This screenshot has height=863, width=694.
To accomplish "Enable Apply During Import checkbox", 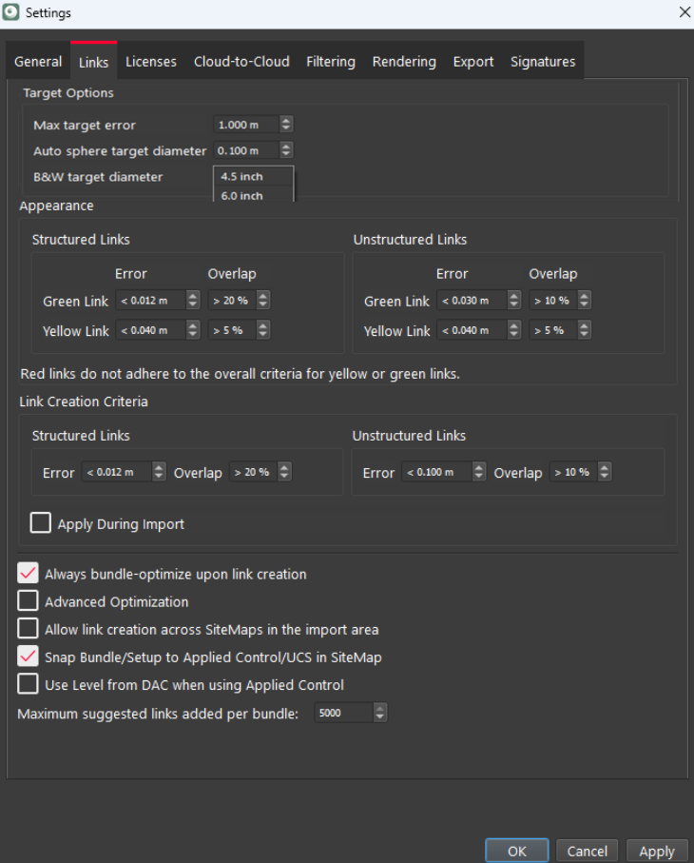I will click(41, 523).
